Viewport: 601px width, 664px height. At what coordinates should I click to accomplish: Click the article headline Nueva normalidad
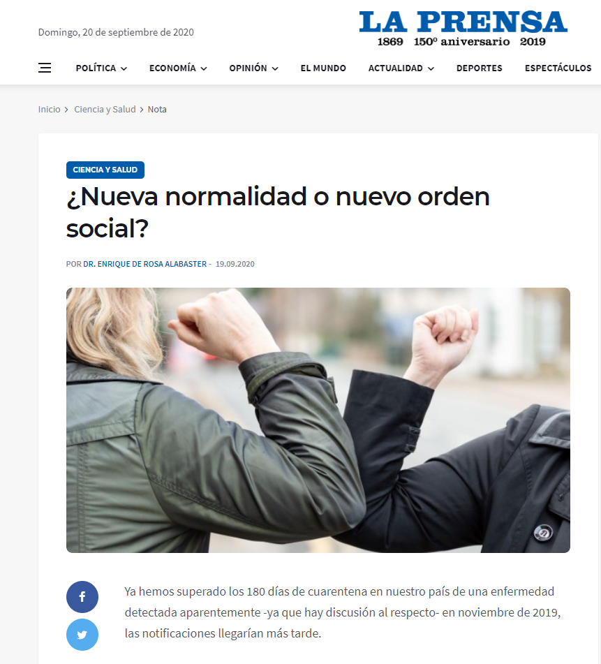(278, 212)
